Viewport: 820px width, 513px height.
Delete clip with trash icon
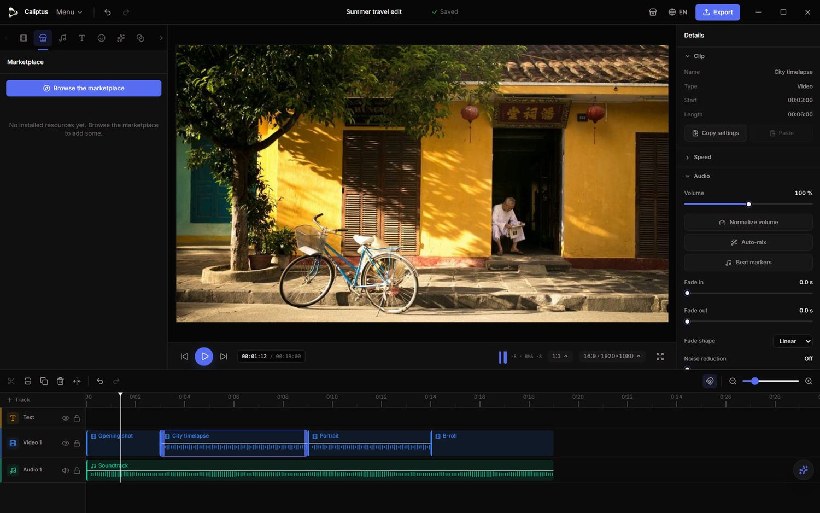(61, 381)
